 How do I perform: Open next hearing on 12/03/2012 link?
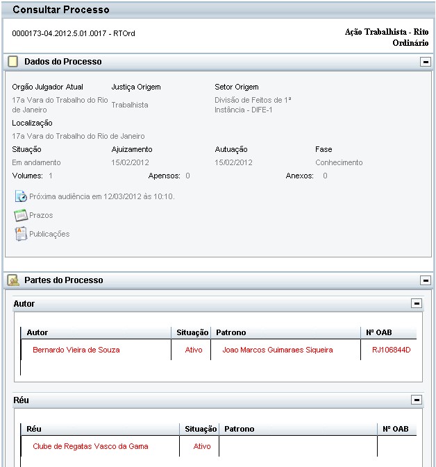(x=101, y=196)
